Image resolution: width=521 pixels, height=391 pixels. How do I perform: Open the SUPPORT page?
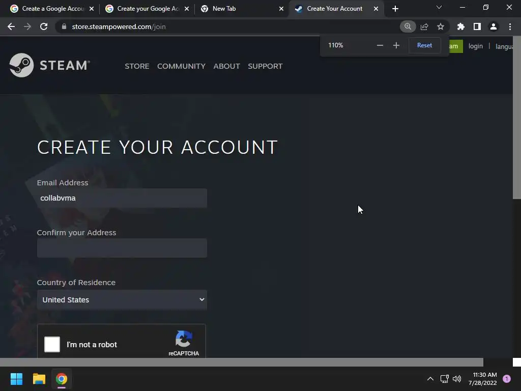click(265, 66)
